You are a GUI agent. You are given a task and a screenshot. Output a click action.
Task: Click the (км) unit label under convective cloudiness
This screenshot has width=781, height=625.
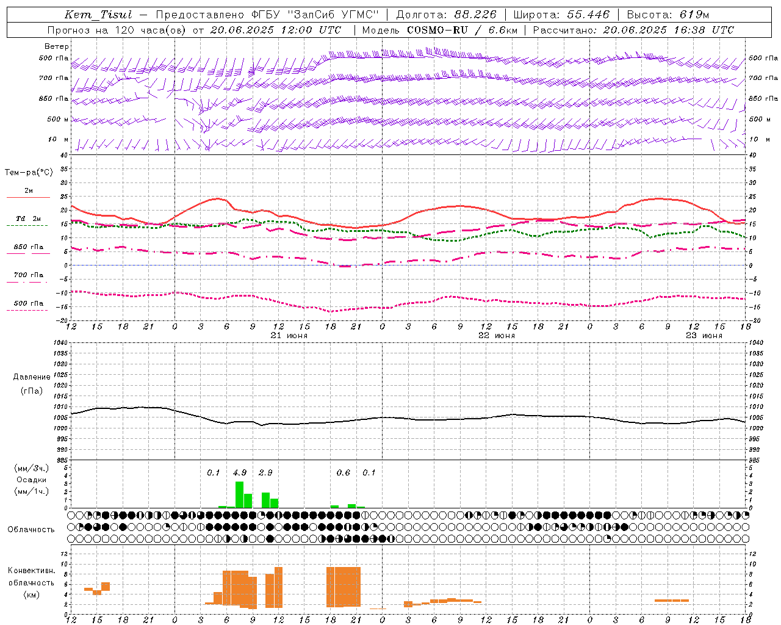[32, 594]
